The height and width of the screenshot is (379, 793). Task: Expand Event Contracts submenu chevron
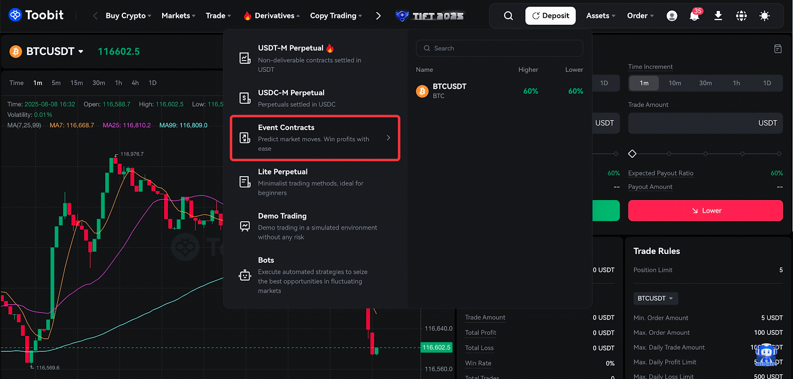(388, 137)
